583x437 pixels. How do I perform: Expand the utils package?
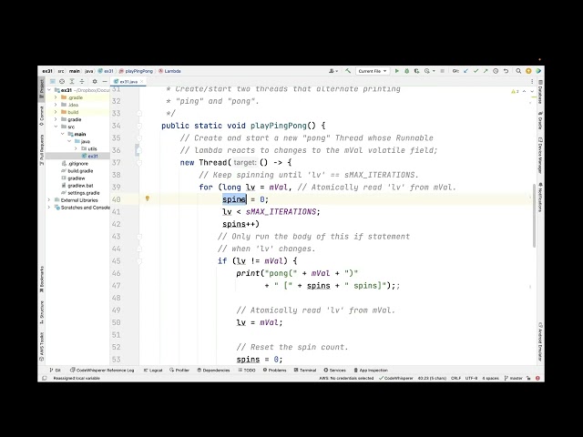[76, 148]
